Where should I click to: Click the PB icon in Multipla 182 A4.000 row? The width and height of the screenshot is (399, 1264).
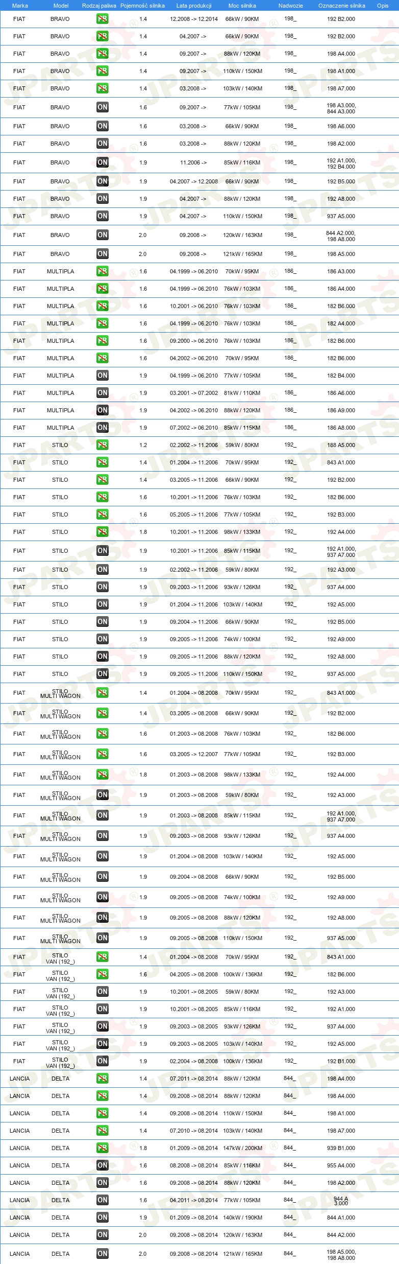click(102, 323)
